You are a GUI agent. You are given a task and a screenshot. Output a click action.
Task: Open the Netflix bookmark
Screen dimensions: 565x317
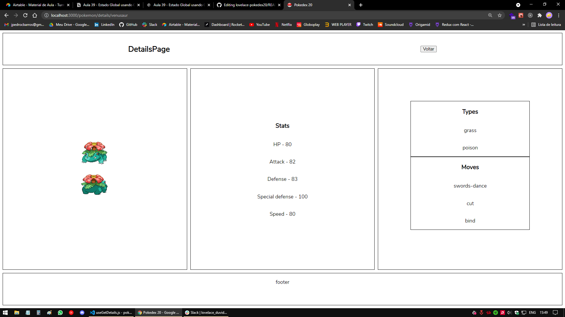(x=283, y=25)
